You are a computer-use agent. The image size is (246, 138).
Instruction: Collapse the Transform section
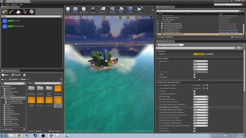[x=157, y=51]
